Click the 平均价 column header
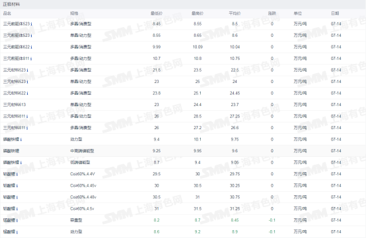Viewport: 366px width, 238px height. (x=235, y=13)
